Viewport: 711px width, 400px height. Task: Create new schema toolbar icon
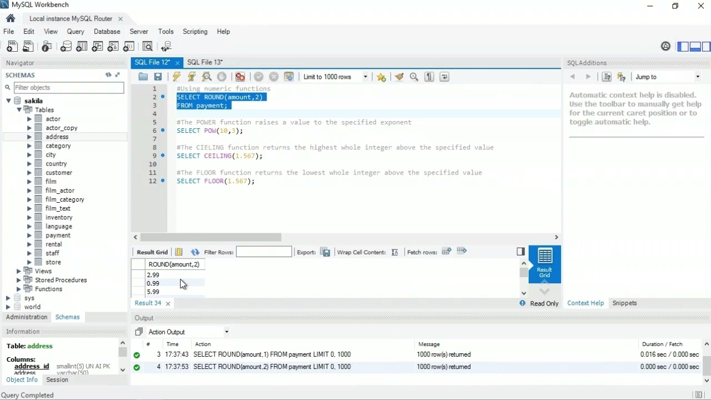click(66, 47)
